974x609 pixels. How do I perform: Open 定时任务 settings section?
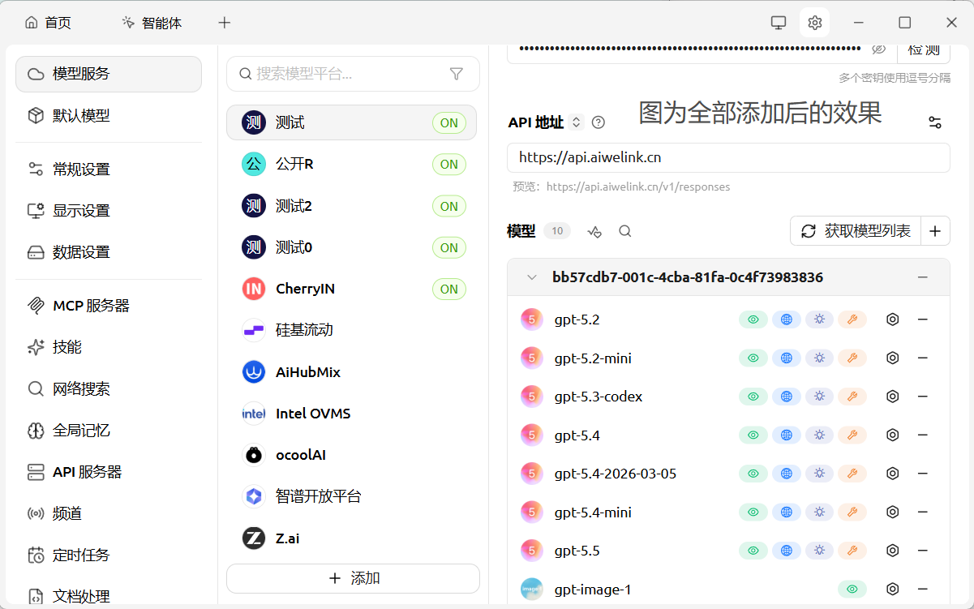(x=109, y=555)
